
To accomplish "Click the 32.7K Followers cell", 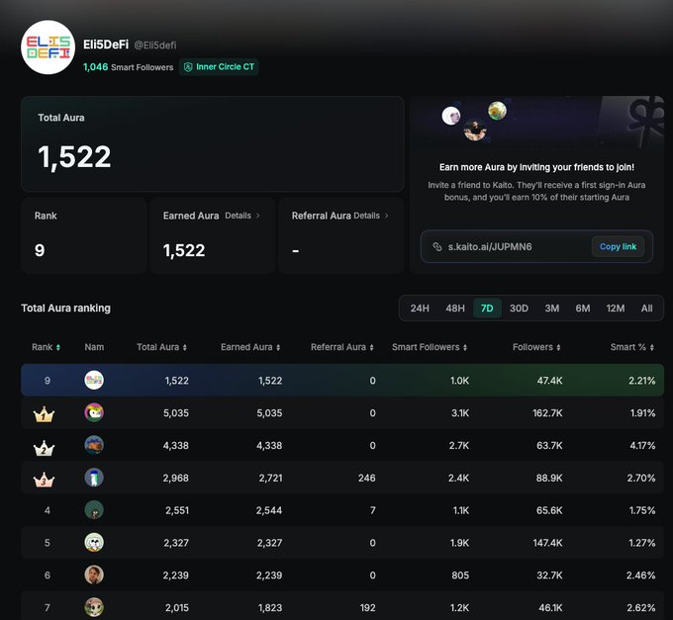I will pyautogui.click(x=549, y=576).
